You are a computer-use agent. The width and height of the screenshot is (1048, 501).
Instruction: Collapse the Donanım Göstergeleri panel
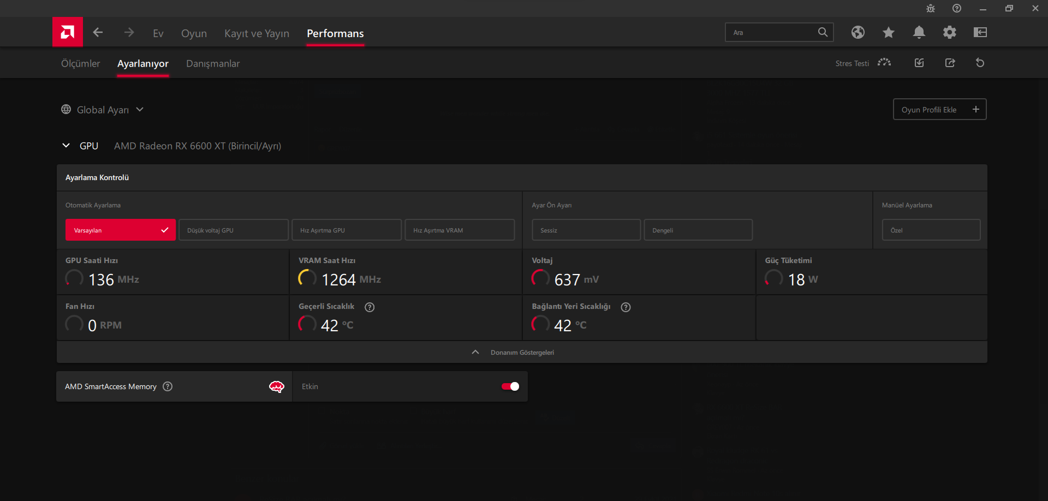522,352
